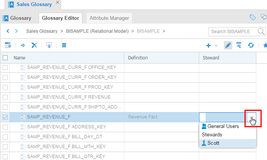Viewport: 267px width, 160px height.
Task: Toggle the pencil edit mode icon
Action: 228,45
